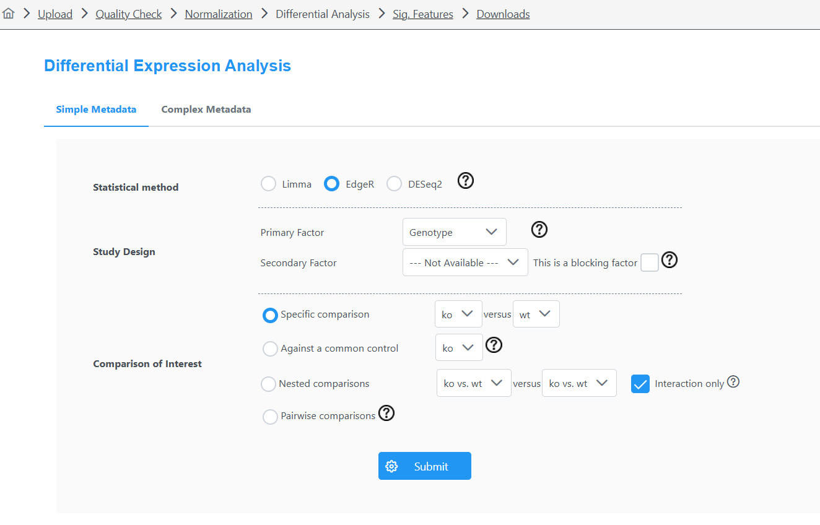The height and width of the screenshot is (525, 820).
Task: Open the wt dropdown in Specific comparison
Action: pyautogui.click(x=536, y=314)
